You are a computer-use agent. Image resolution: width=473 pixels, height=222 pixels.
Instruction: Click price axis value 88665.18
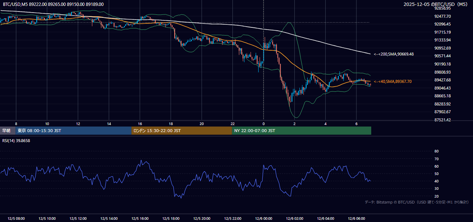click(x=443, y=96)
